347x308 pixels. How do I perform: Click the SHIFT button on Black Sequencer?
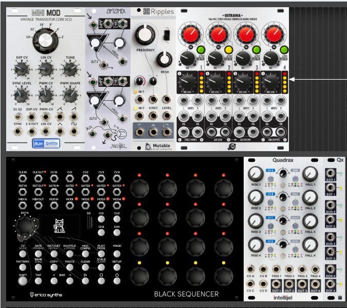click(x=23, y=281)
